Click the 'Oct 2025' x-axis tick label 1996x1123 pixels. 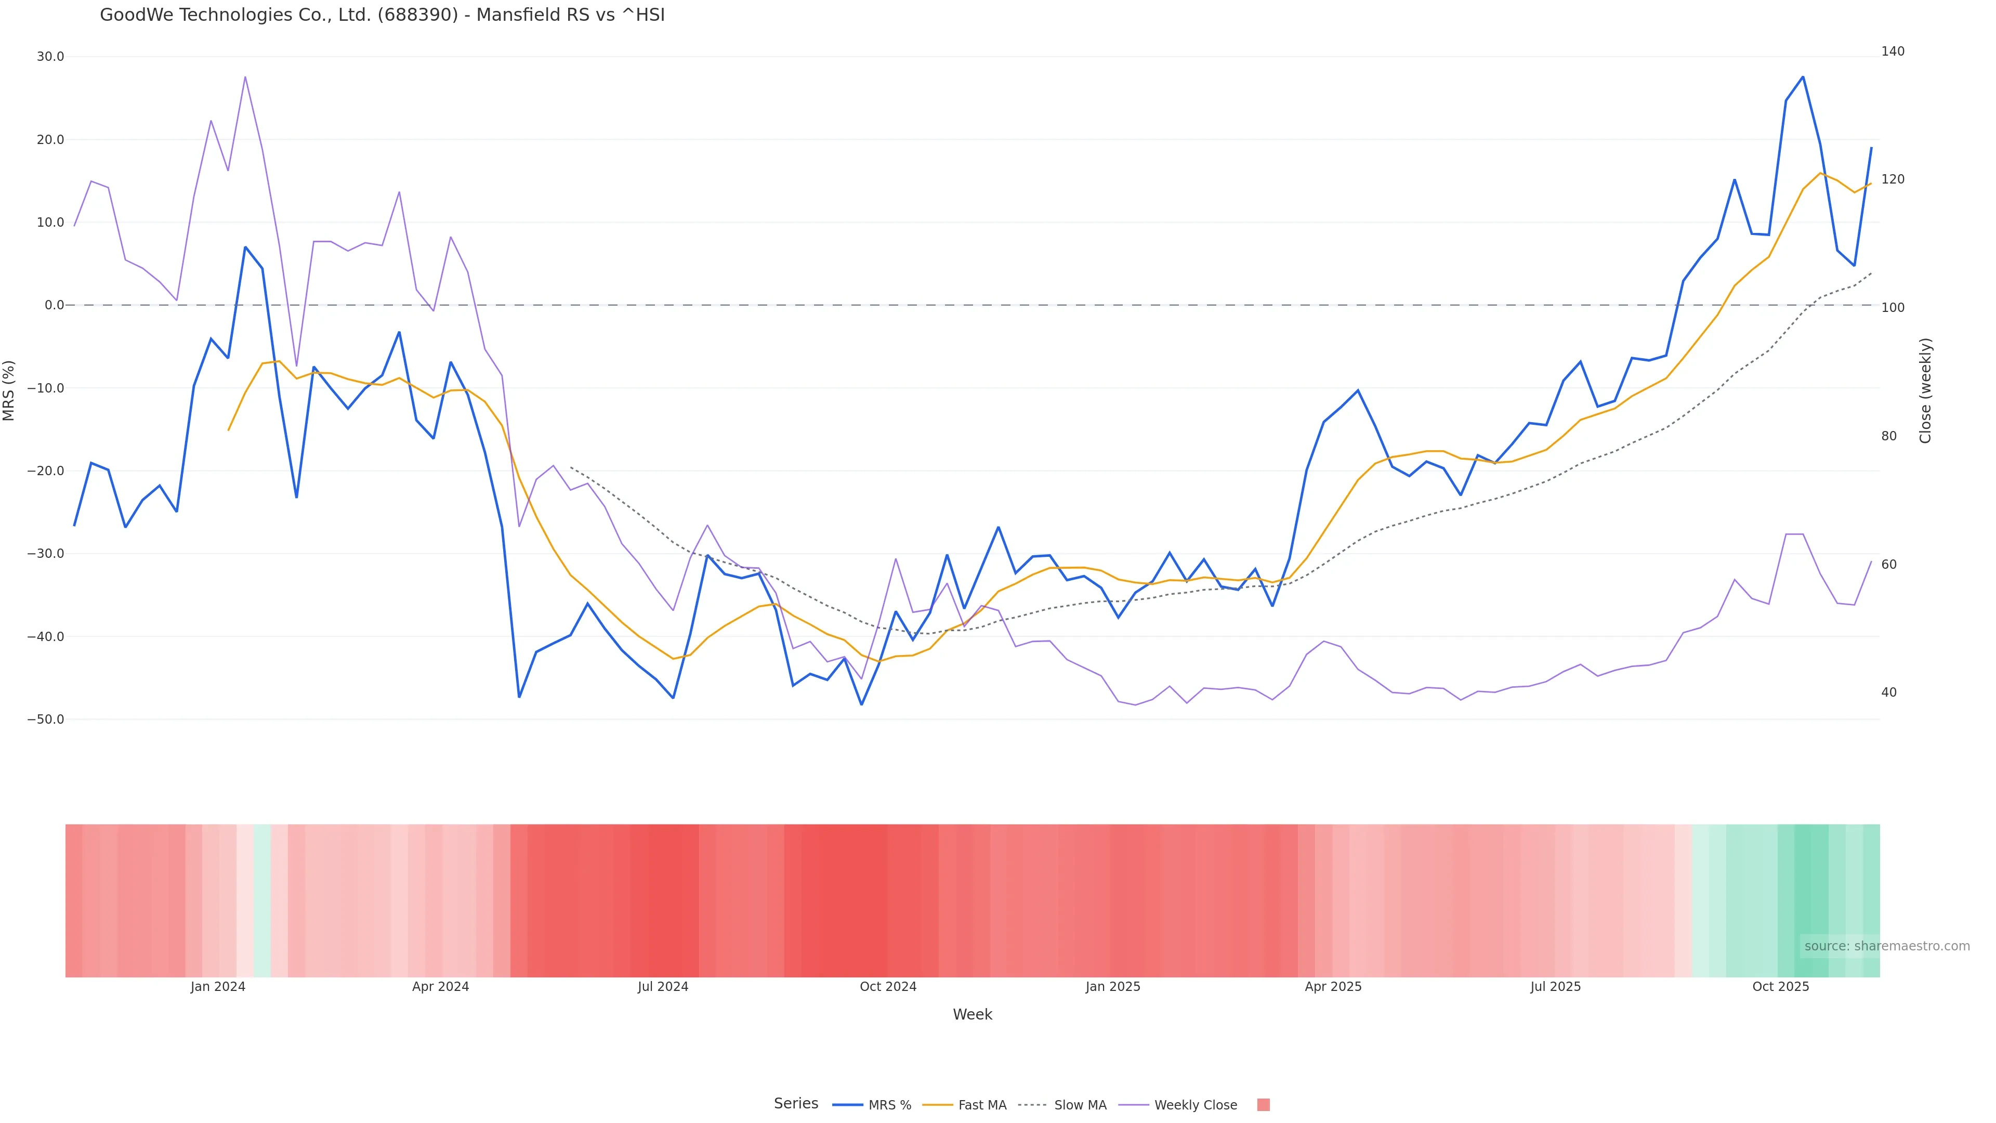(x=1781, y=987)
